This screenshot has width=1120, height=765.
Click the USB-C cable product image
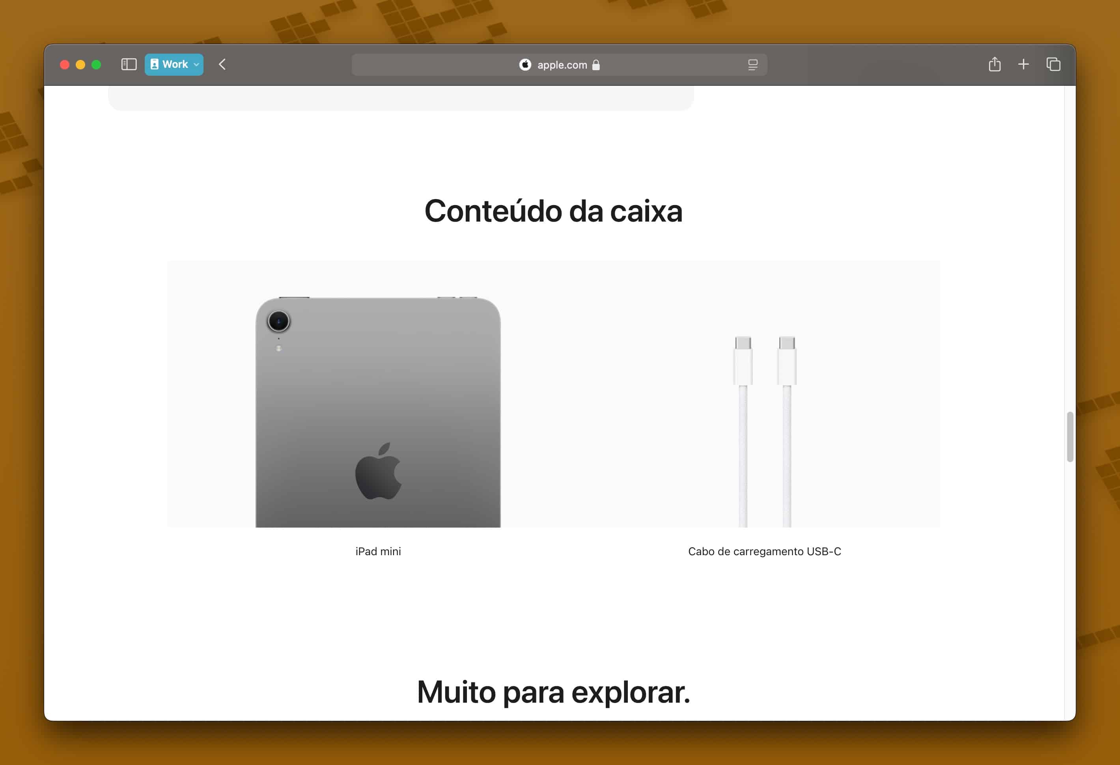[765, 432]
